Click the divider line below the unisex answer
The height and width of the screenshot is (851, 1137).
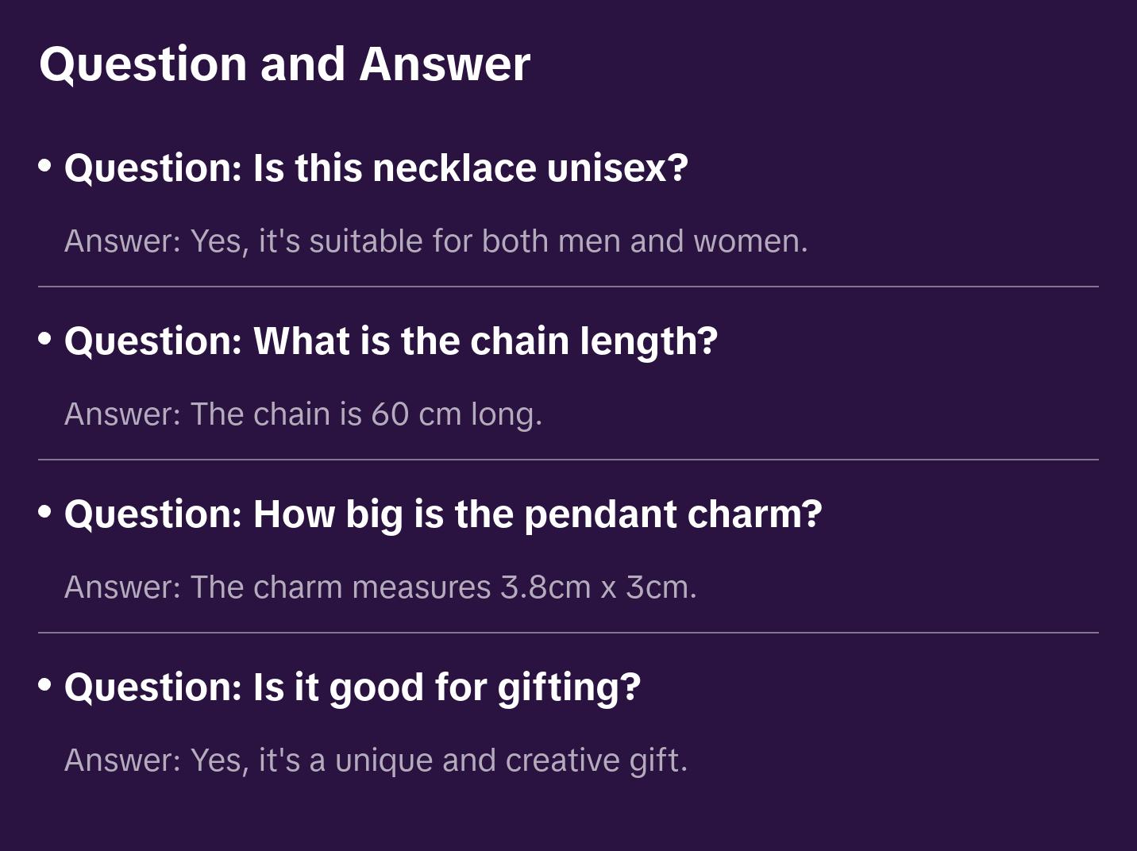coord(568,287)
